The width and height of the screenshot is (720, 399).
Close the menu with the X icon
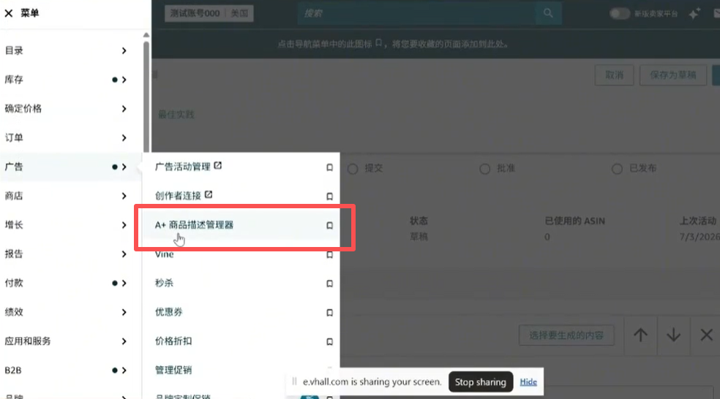(9, 13)
